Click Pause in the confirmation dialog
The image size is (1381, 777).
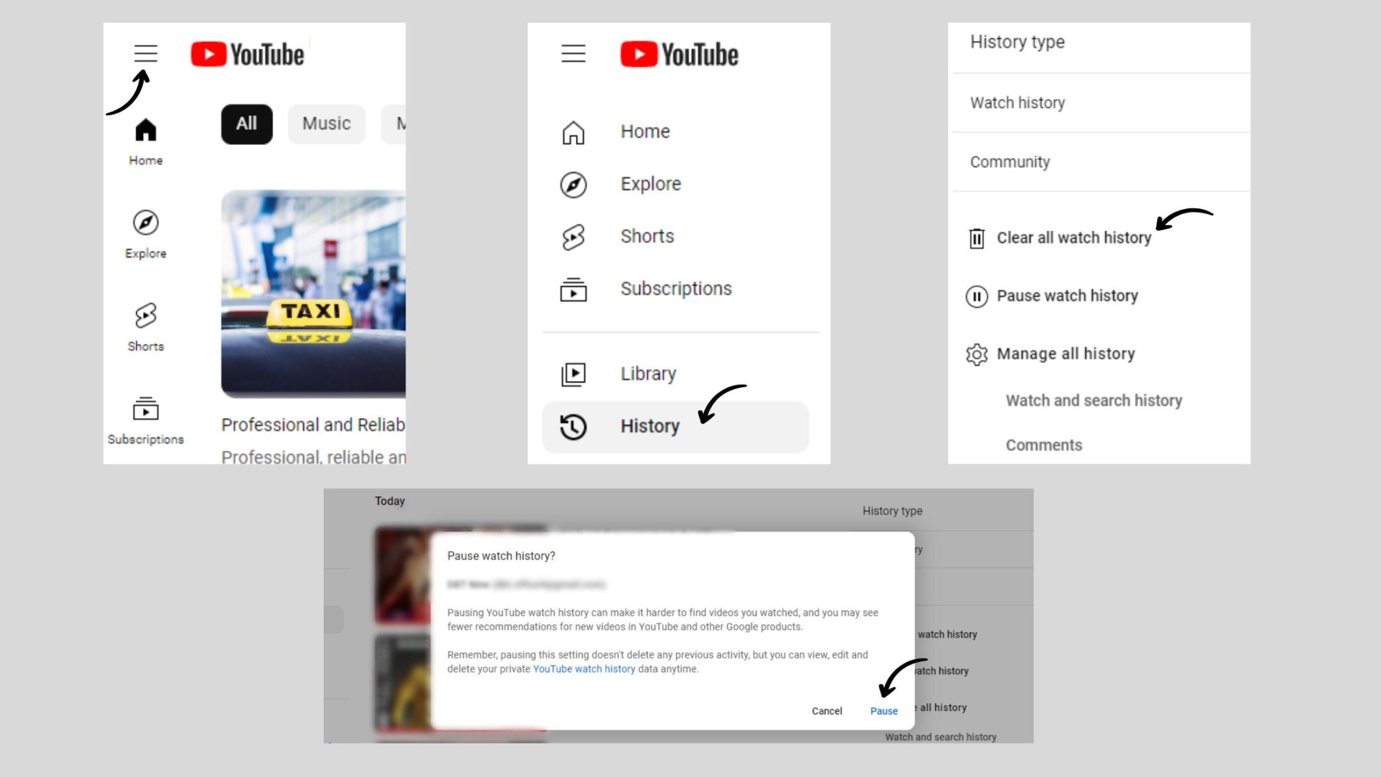883,710
